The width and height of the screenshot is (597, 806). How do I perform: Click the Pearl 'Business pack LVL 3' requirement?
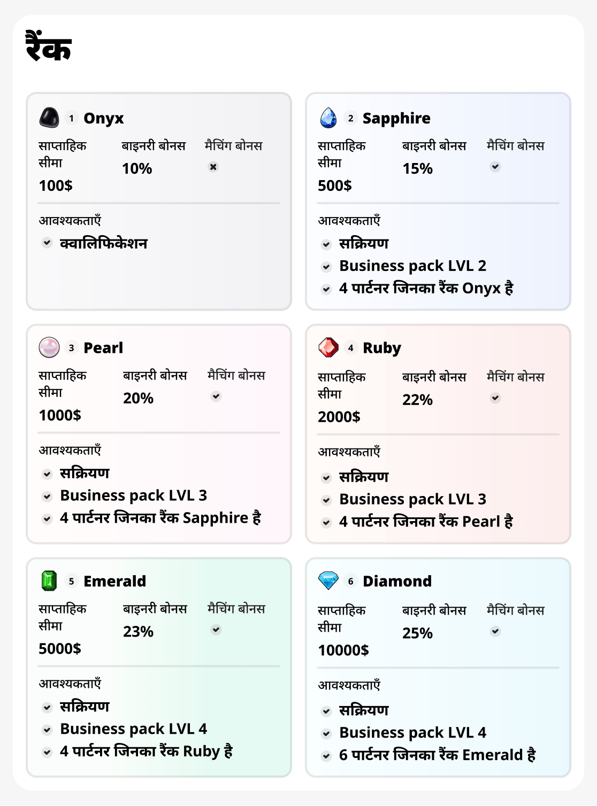click(134, 495)
